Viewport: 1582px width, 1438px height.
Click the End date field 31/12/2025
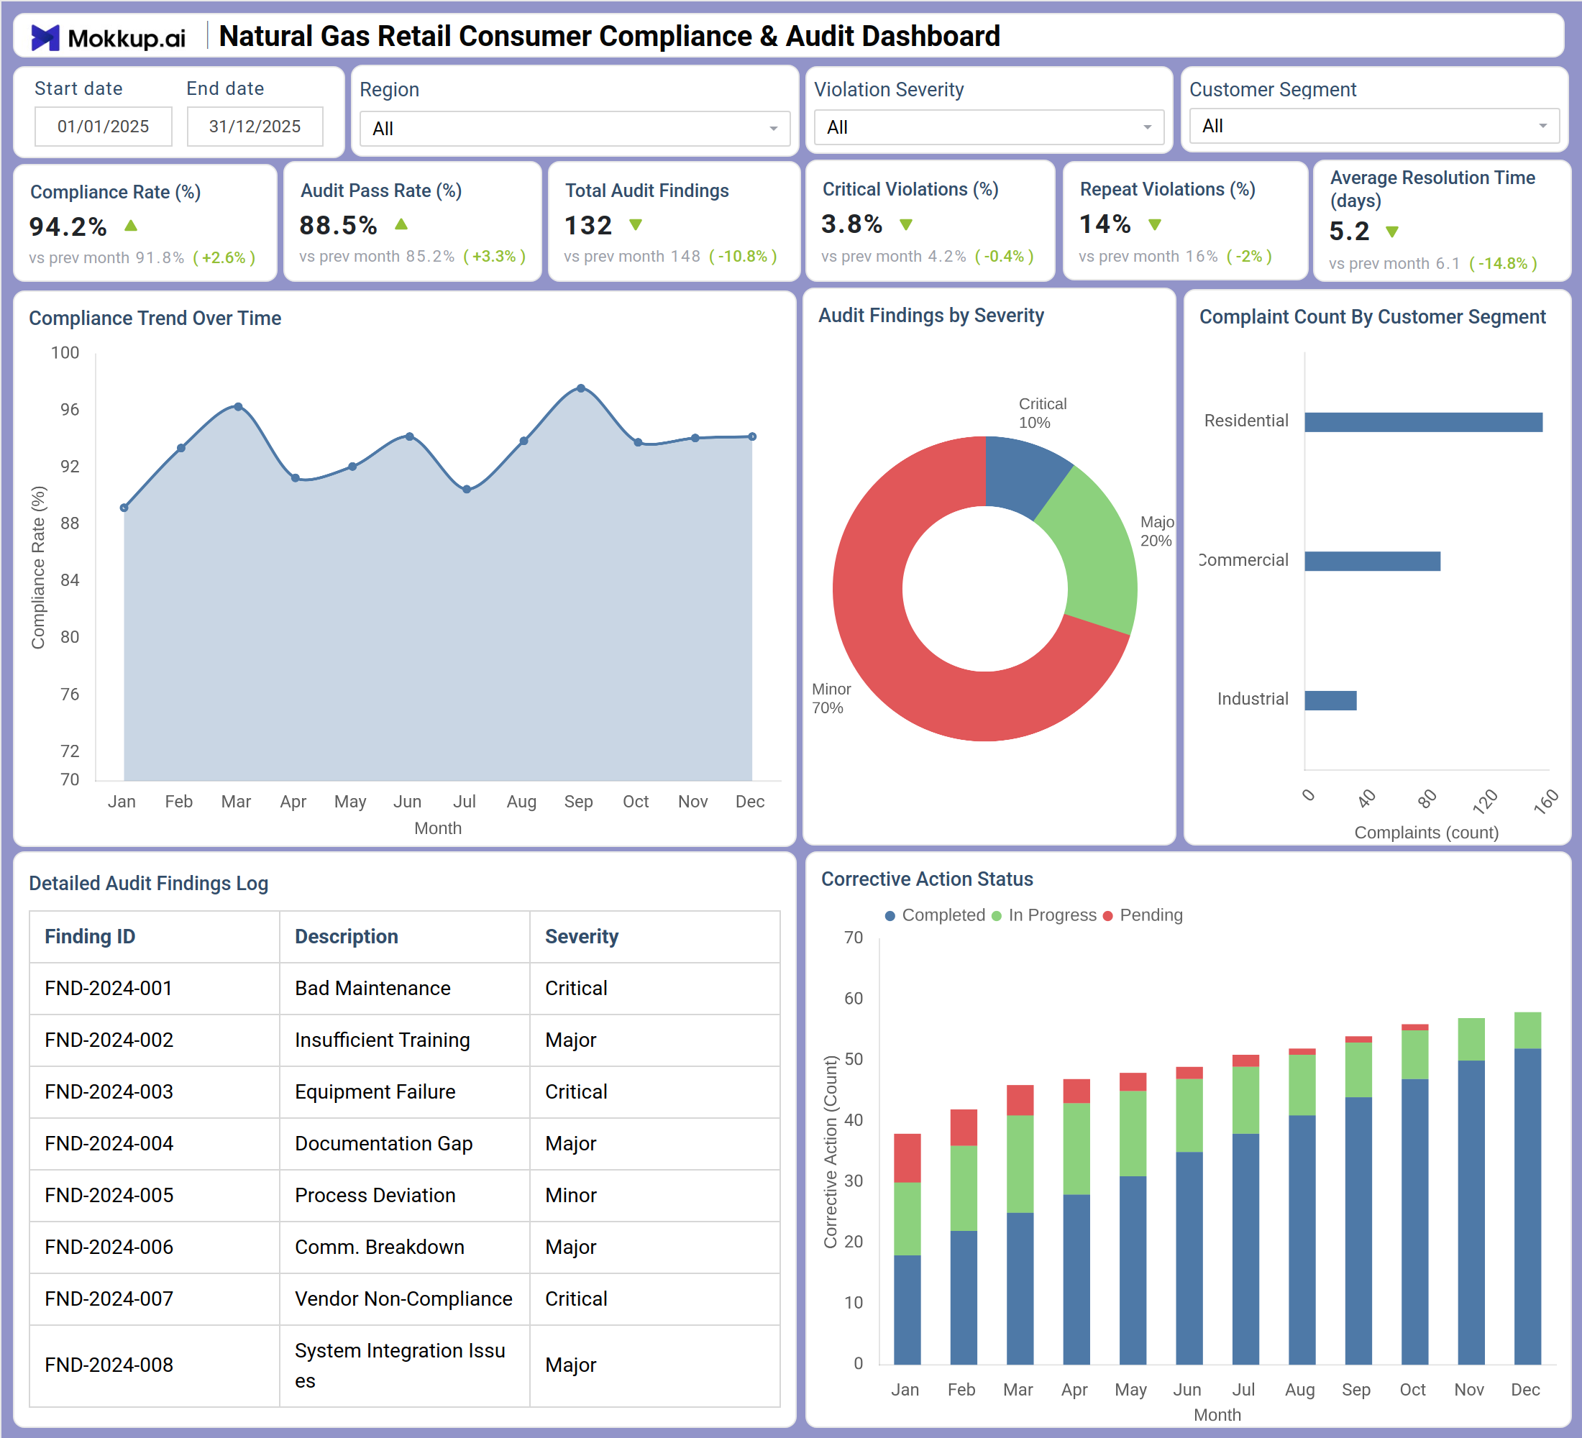click(x=255, y=127)
